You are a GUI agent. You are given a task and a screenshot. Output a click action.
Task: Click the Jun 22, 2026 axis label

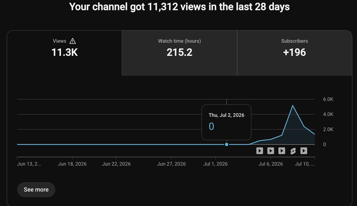116,164
